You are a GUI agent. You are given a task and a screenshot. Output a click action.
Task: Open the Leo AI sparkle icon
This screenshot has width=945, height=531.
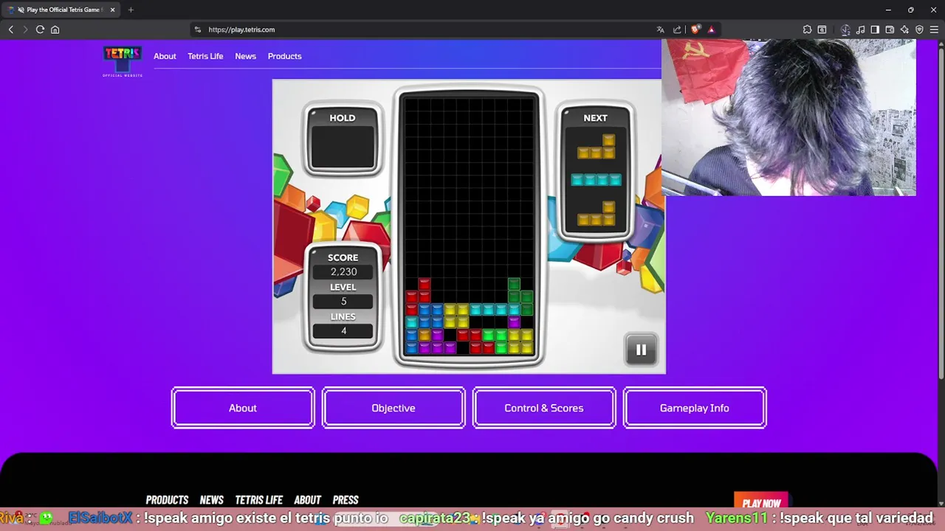[904, 29]
